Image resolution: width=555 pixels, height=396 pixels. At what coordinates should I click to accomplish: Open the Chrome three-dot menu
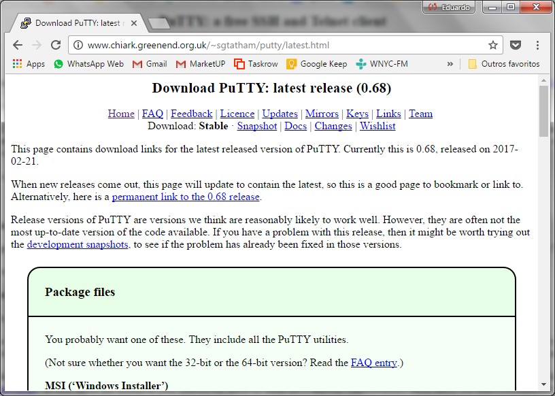coord(537,45)
